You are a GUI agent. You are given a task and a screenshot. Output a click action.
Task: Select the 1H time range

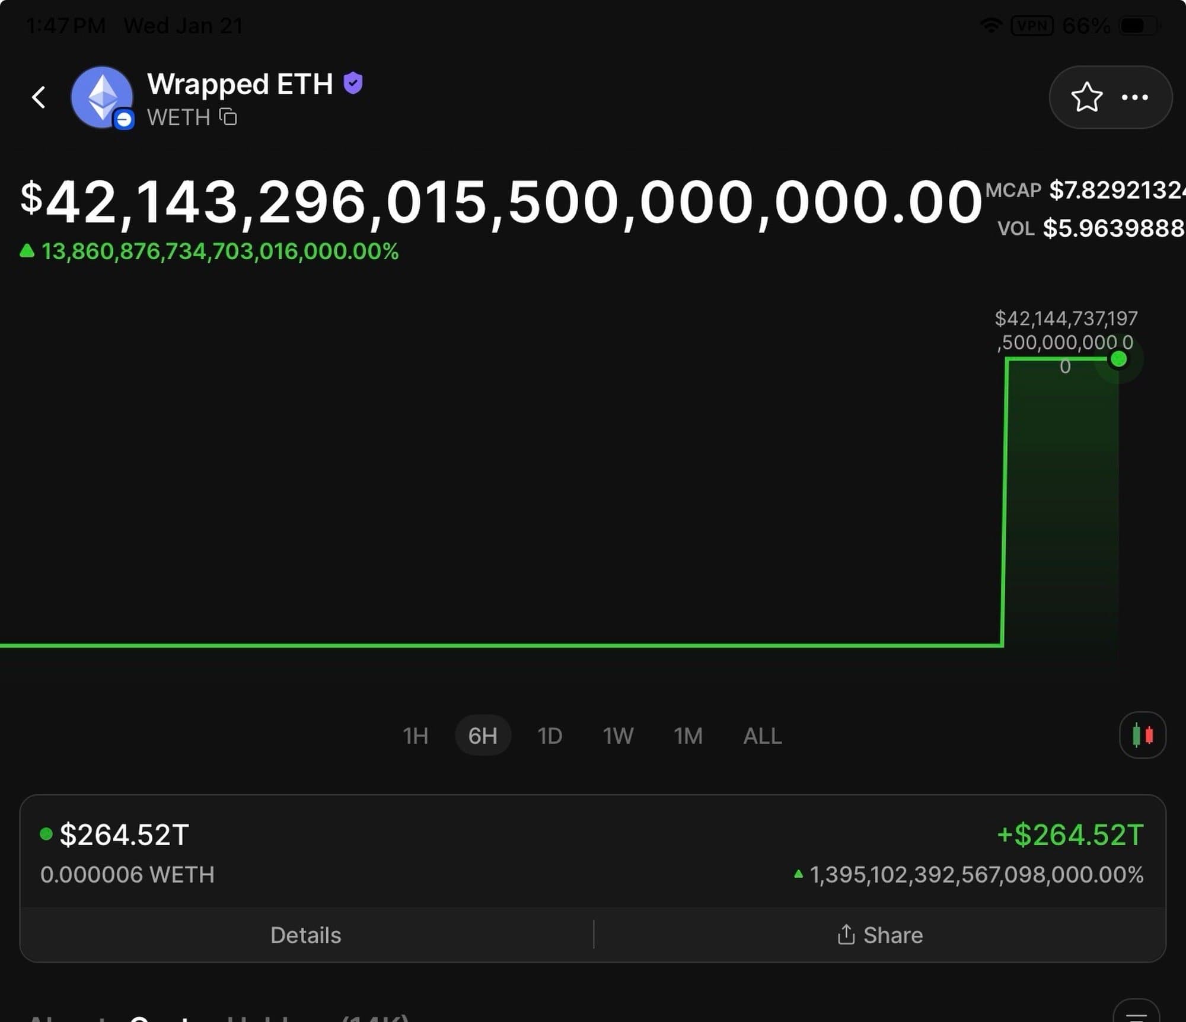tap(415, 736)
